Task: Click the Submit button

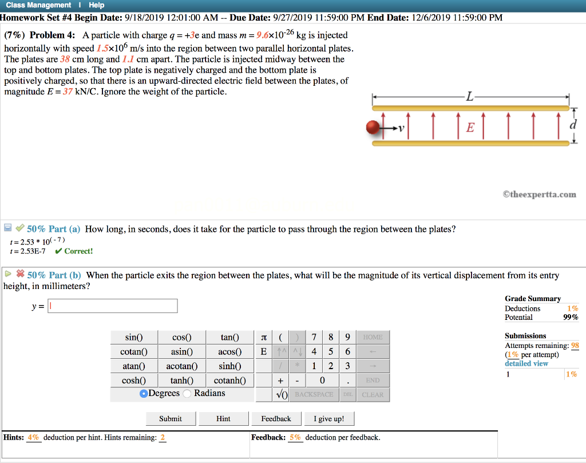Action: click(x=171, y=418)
